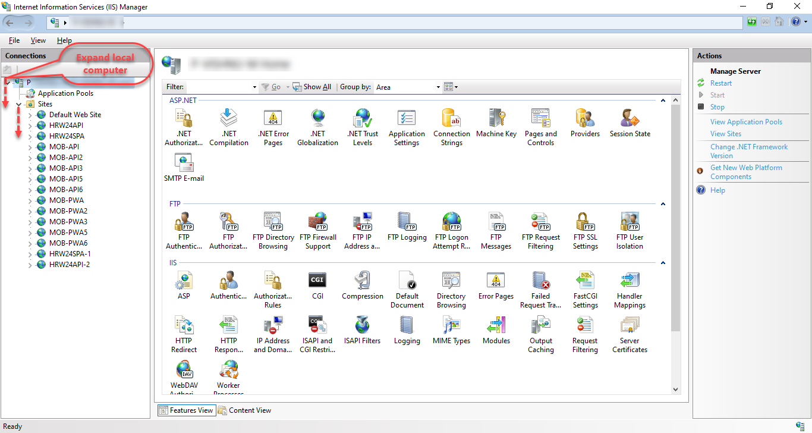Open the Group by Area dropdown

click(x=438, y=87)
